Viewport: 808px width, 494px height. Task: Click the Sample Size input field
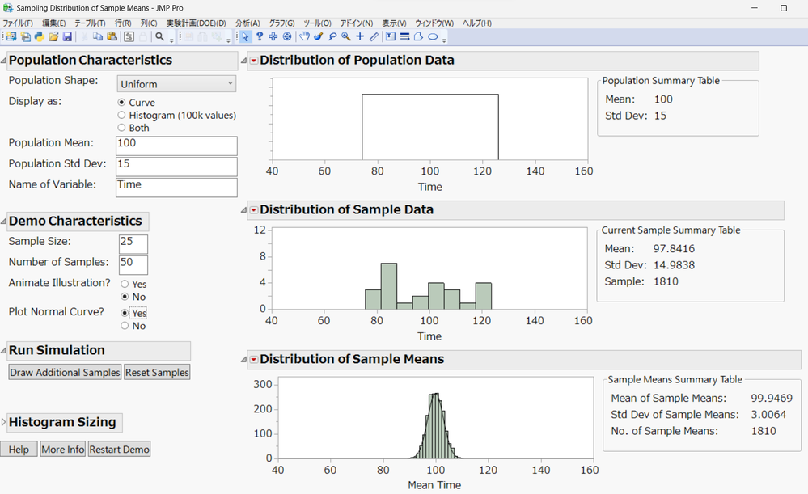click(133, 244)
